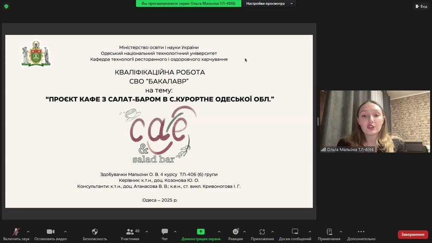Stop video with Остановить видео
This screenshot has width=432, height=243.
point(51,234)
